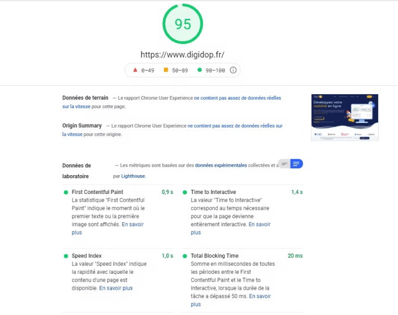The width and height of the screenshot is (398, 315).
Task: Click the Speed Index value 1,0 s
Action: (x=167, y=256)
